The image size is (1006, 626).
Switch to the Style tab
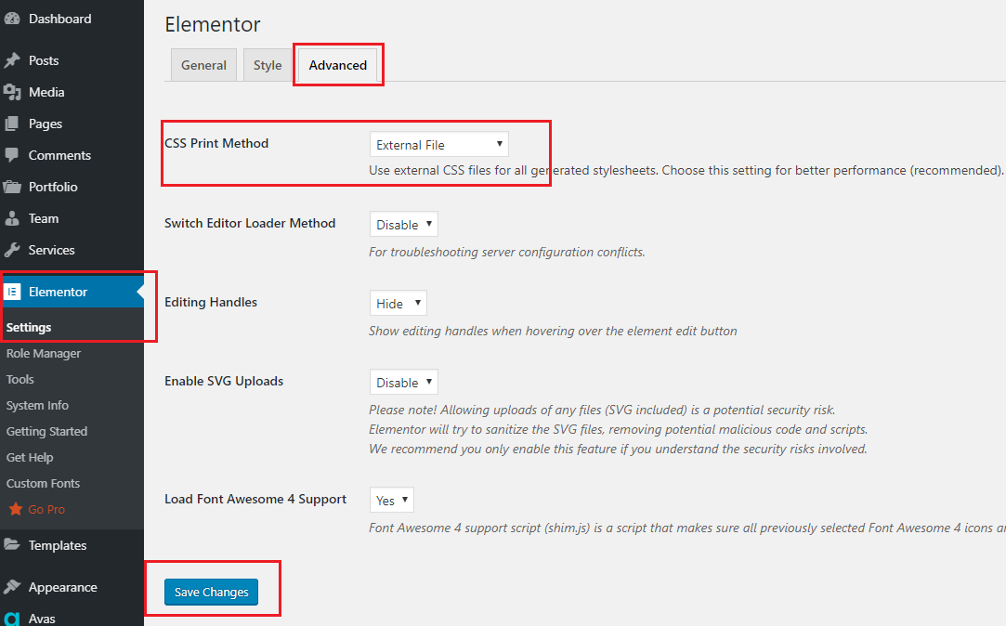[x=268, y=65]
